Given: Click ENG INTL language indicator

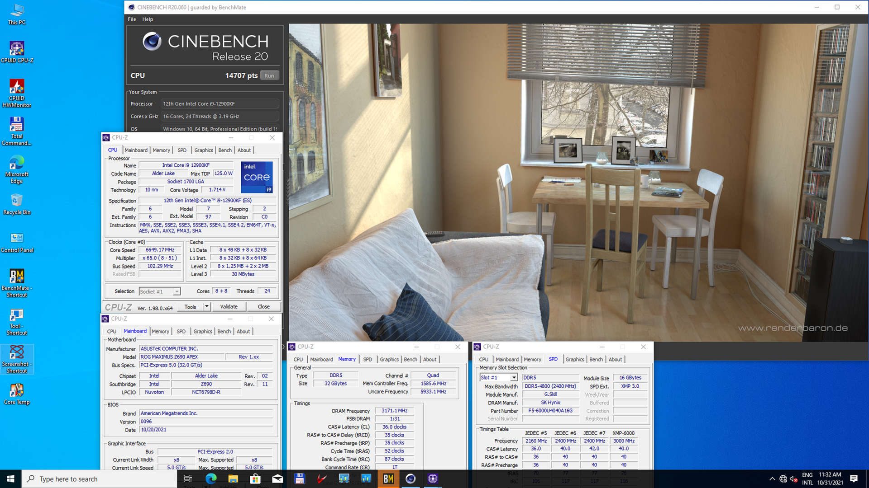Looking at the screenshot, I should point(807,479).
